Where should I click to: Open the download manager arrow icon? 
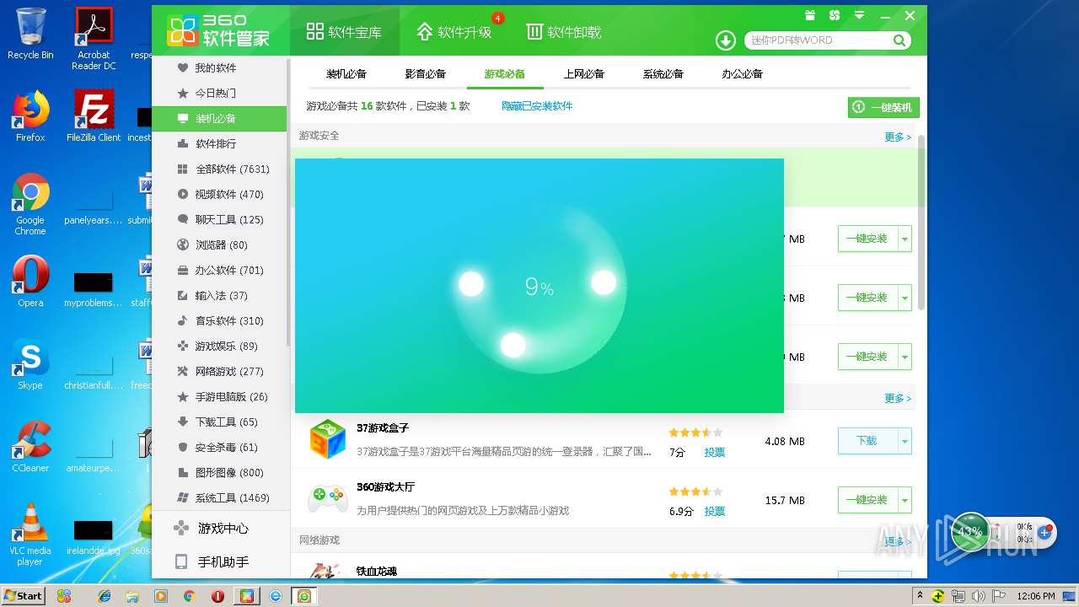point(725,40)
